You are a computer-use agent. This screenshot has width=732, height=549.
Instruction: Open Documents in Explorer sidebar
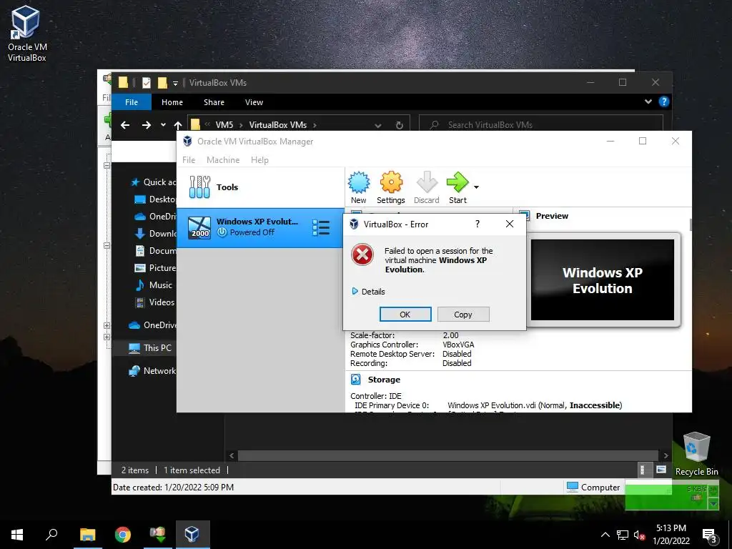pos(155,251)
